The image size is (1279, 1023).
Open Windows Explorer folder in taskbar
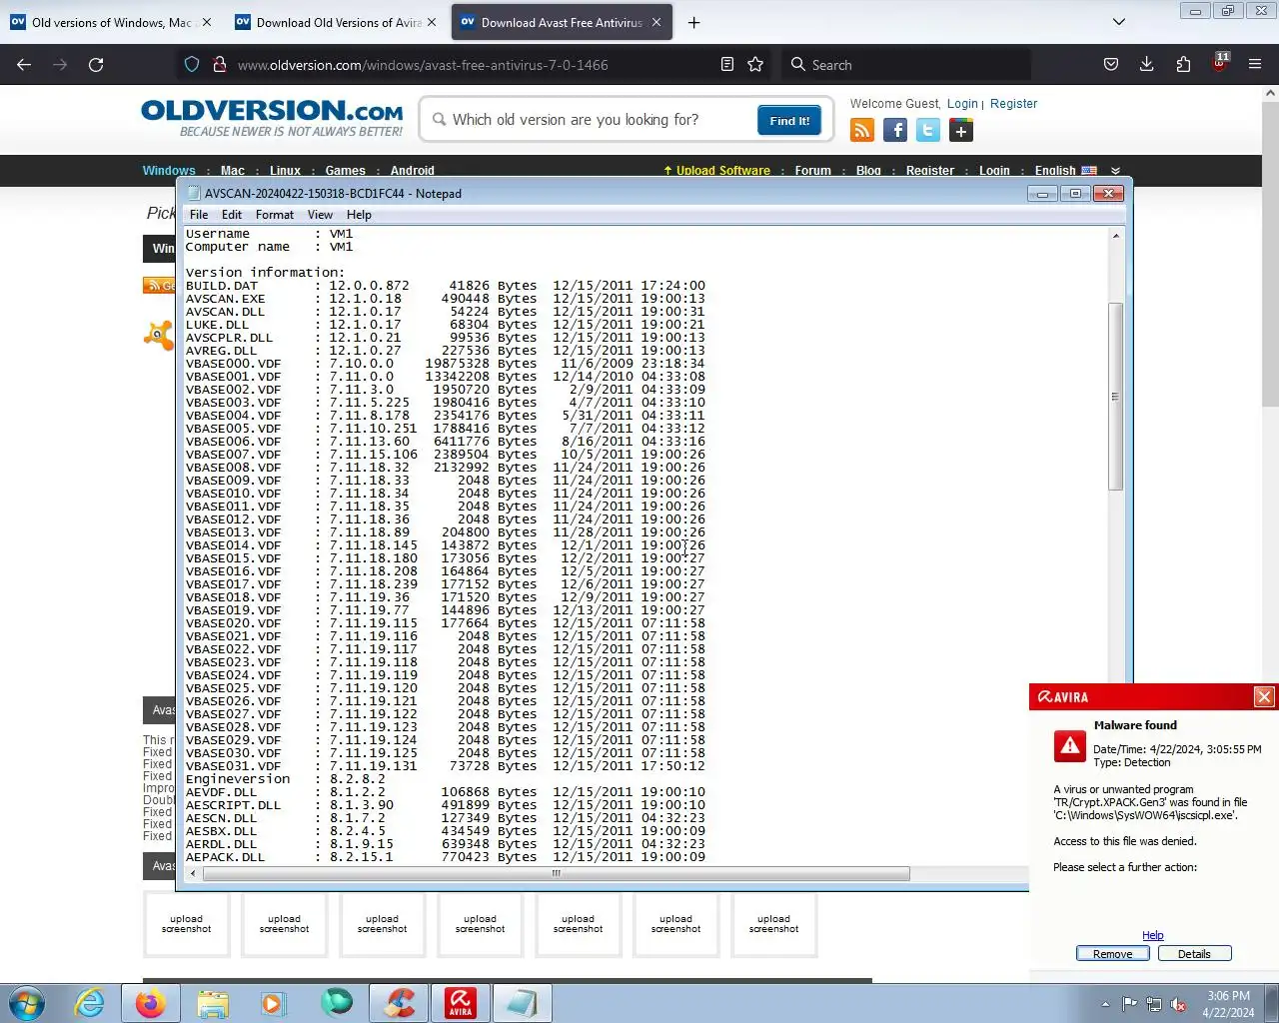(x=213, y=1003)
